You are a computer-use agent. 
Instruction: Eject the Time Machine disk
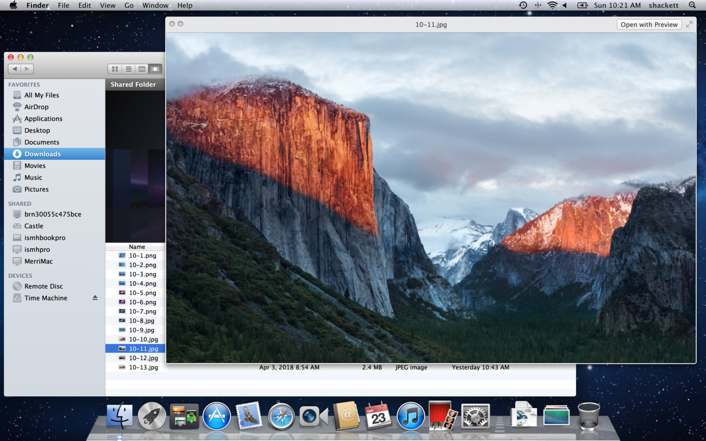click(95, 298)
